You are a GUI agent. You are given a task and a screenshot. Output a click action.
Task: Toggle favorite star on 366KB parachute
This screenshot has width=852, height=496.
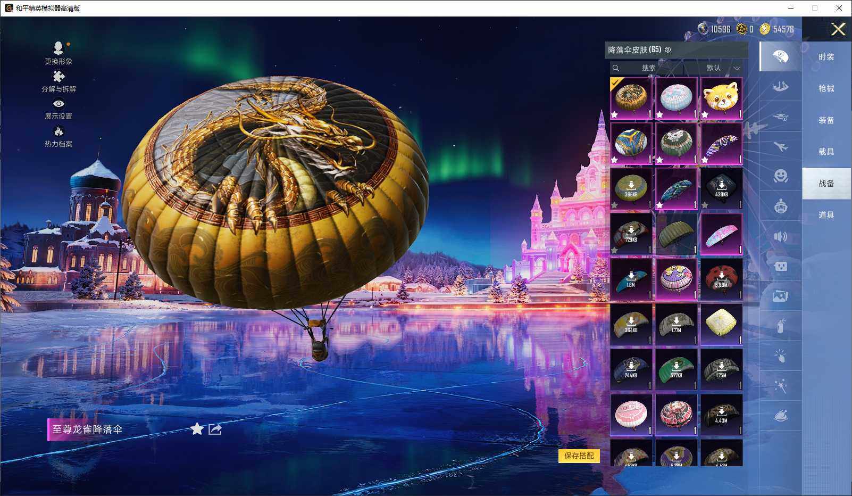click(x=614, y=205)
